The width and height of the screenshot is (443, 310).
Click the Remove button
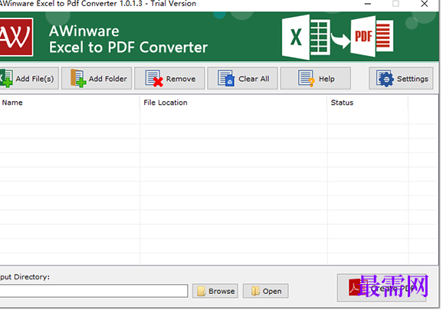(x=169, y=78)
